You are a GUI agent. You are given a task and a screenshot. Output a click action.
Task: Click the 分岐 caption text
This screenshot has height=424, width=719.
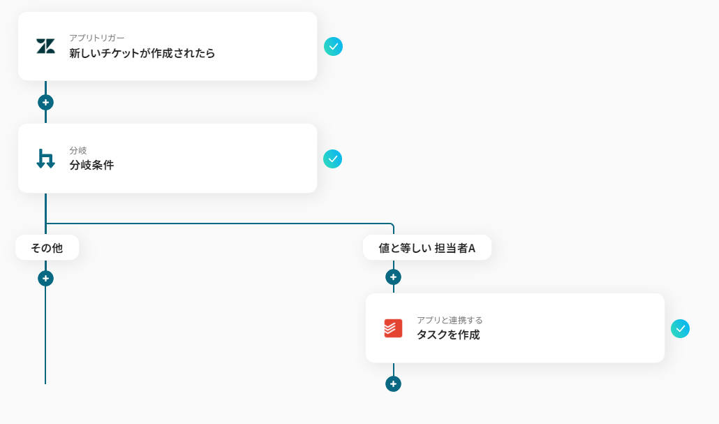pyautogui.click(x=78, y=150)
